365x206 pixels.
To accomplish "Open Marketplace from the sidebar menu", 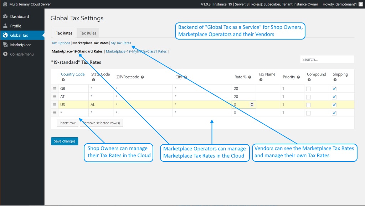I will click(x=21, y=45).
